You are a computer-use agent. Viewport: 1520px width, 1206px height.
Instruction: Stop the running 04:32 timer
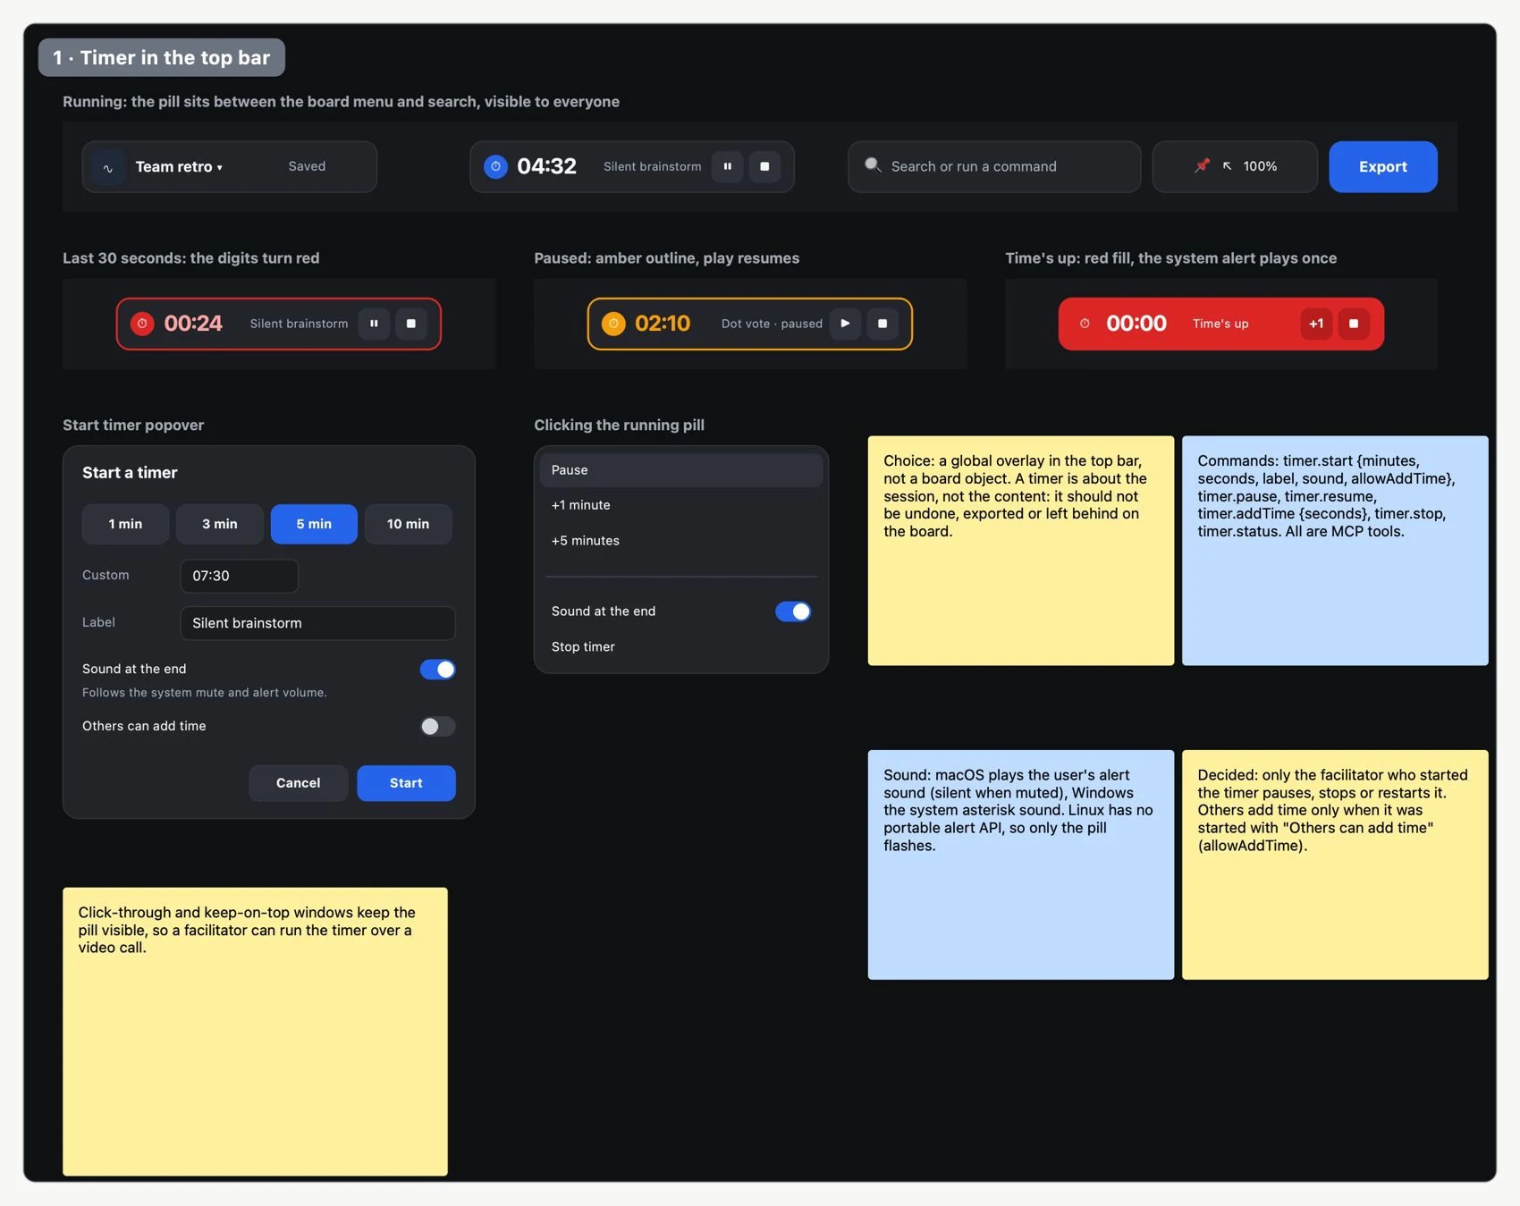pos(764,166)
